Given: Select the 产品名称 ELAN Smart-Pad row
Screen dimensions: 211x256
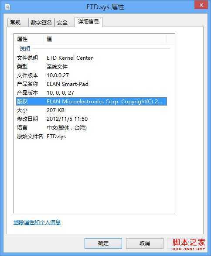Looking at the screenshot, I should 92,84.
